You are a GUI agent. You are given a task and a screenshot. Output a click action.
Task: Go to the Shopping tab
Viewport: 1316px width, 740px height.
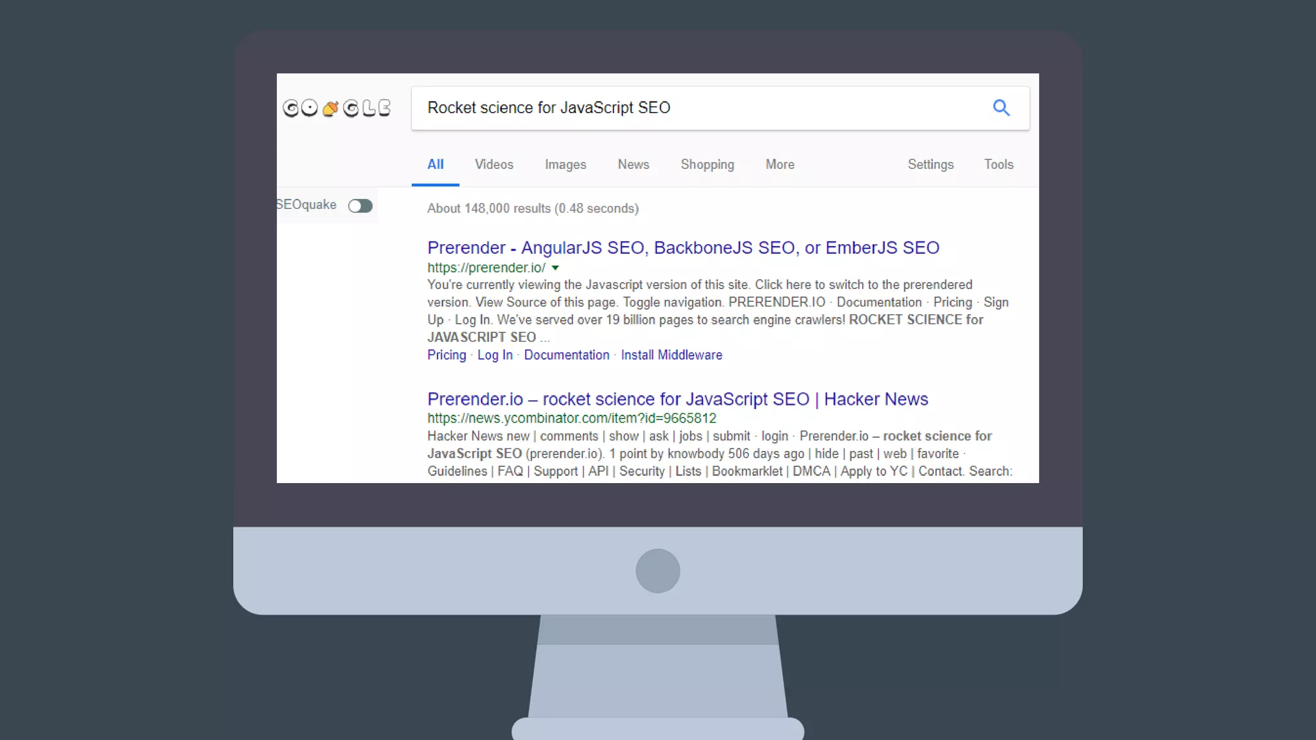click(x=707, y=164)
